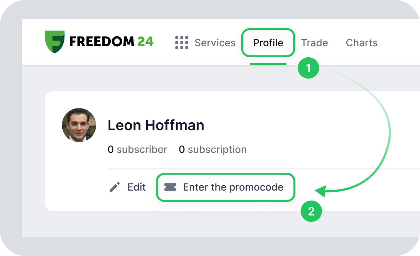
Task: Click the Leon Hoffman name heading
Action: click(x=156, y=125)
